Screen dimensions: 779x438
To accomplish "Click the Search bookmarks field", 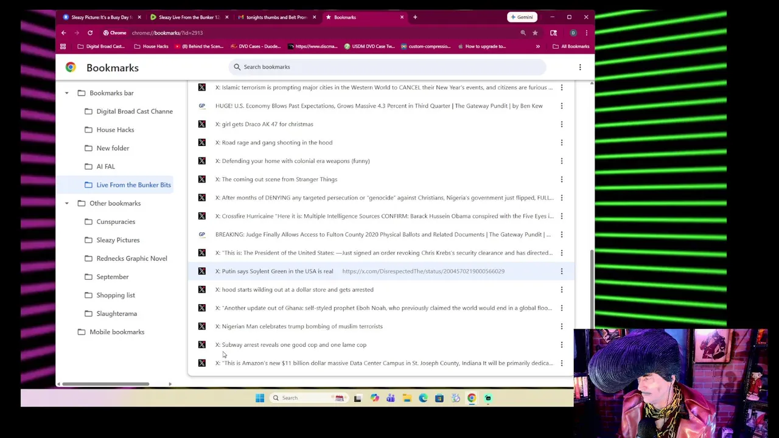I will [x=387, y=67].
